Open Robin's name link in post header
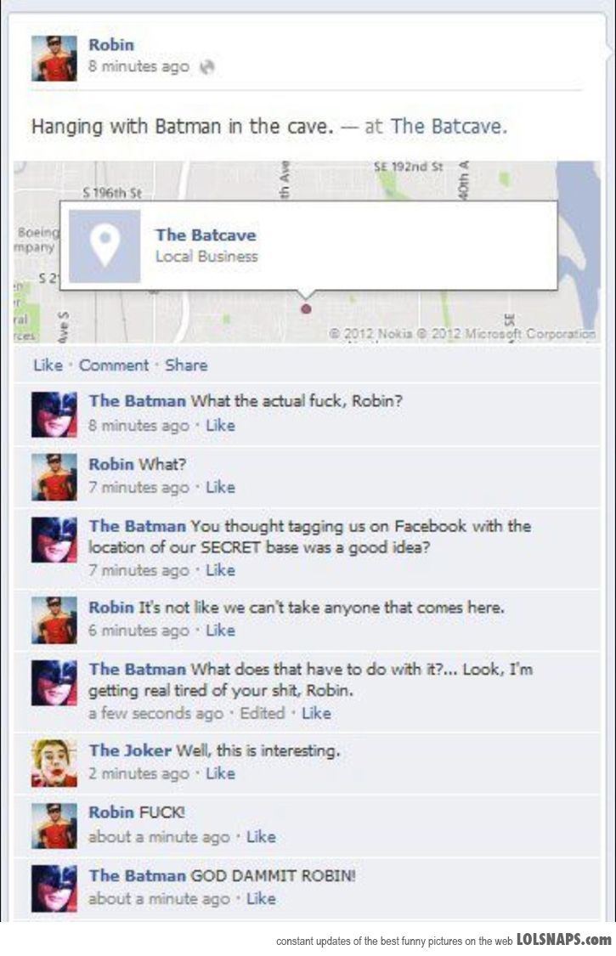This screenshot has height=956, width=616. click(111, 44)
